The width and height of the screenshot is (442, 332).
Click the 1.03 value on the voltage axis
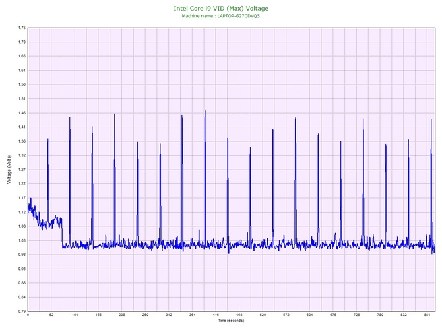pyautogui.click(x=22, y=241)
